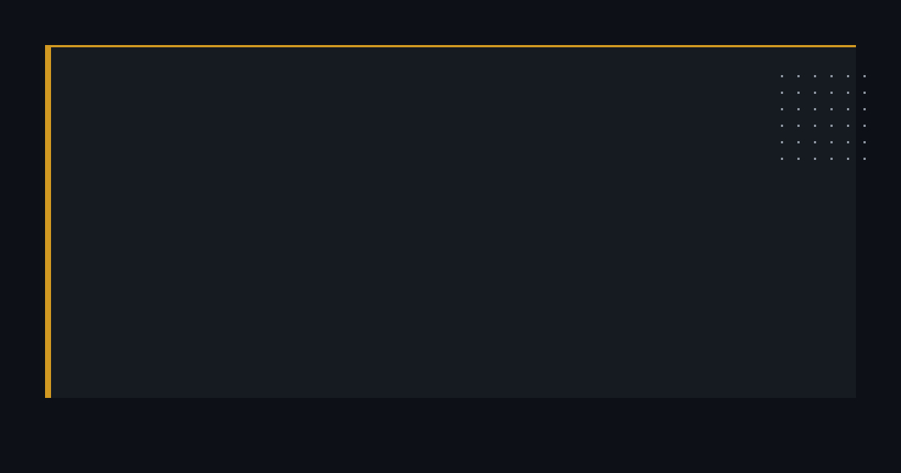Click the orange vertical accent bar
The width and height of the screenshot is (901, 473).
click(x=48, y=221)
